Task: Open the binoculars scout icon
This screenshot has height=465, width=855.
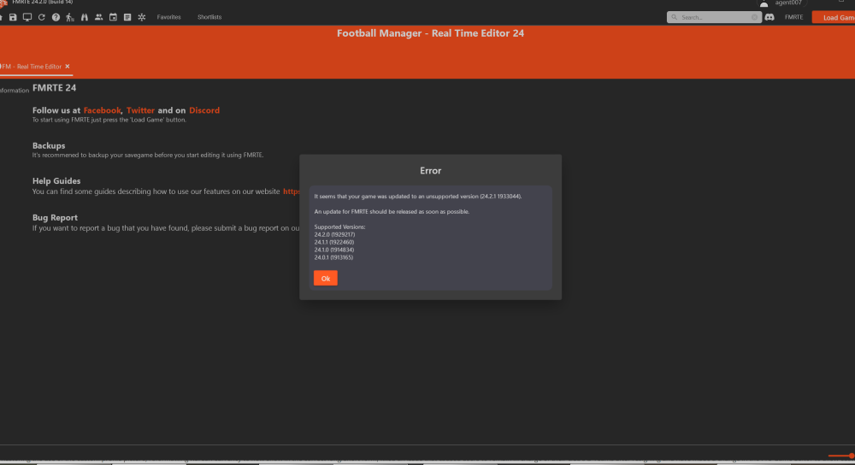Action: [85, 17]
